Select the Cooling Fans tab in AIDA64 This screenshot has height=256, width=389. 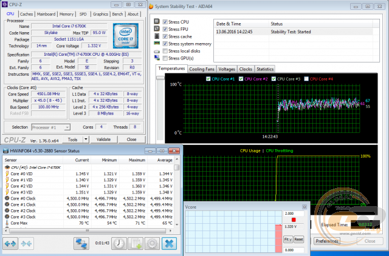(202, 69)
